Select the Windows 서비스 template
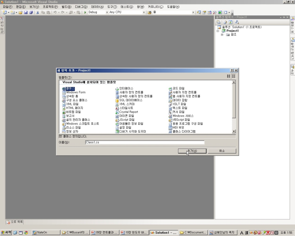Image resolution: width=295 pixels, height=236 pixels. tap(181, 116)
